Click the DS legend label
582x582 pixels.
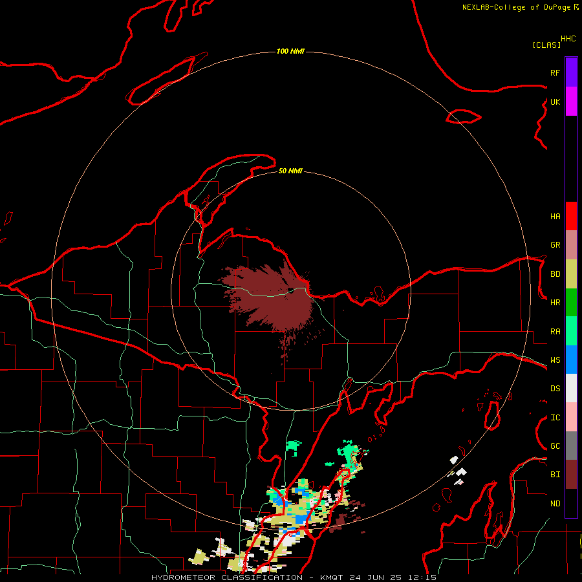[x=555, y=388]
